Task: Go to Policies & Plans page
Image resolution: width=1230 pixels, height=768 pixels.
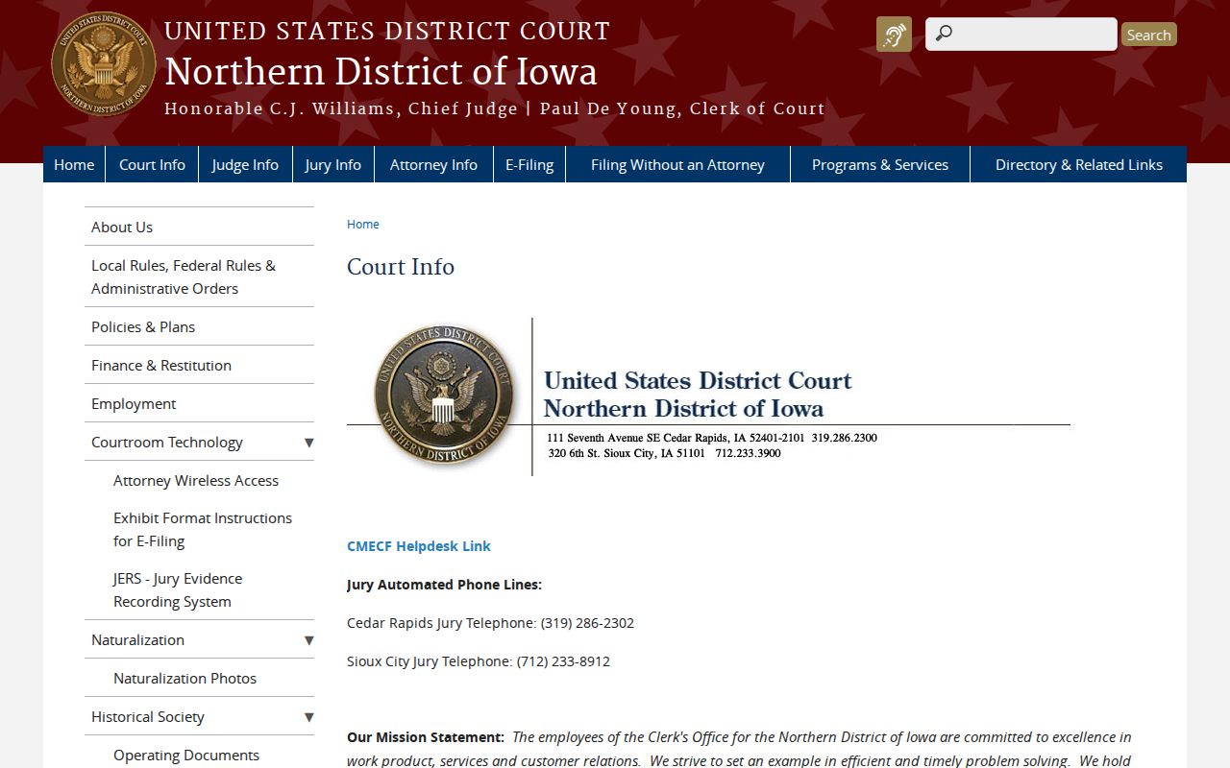Action: click(199, 326)
